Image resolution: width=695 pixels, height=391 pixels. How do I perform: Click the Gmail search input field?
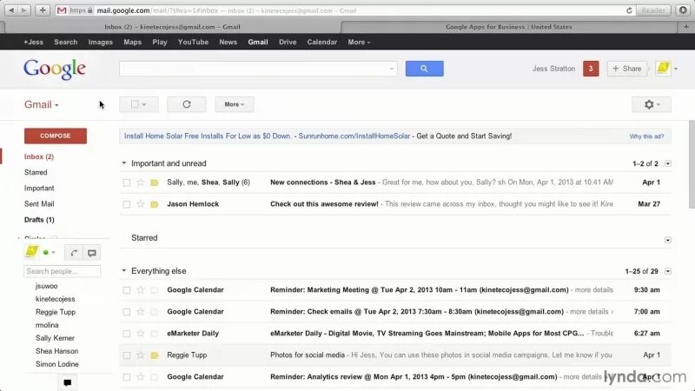(254, 69)
